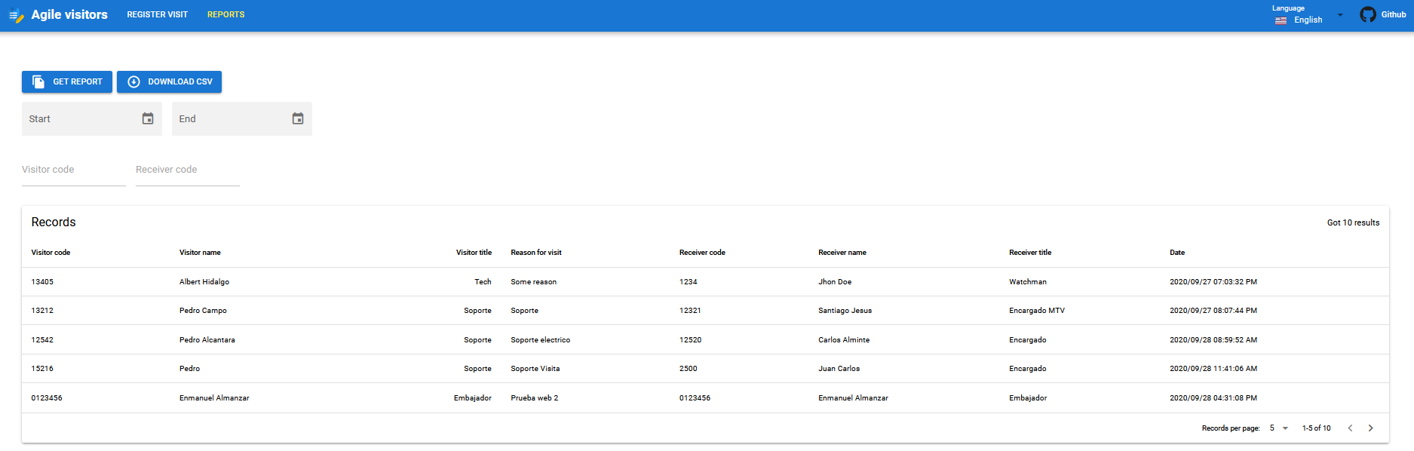
Task: Click date 2020/09/27 07:03:32 PM
Action: click(x=1213, y=282)
